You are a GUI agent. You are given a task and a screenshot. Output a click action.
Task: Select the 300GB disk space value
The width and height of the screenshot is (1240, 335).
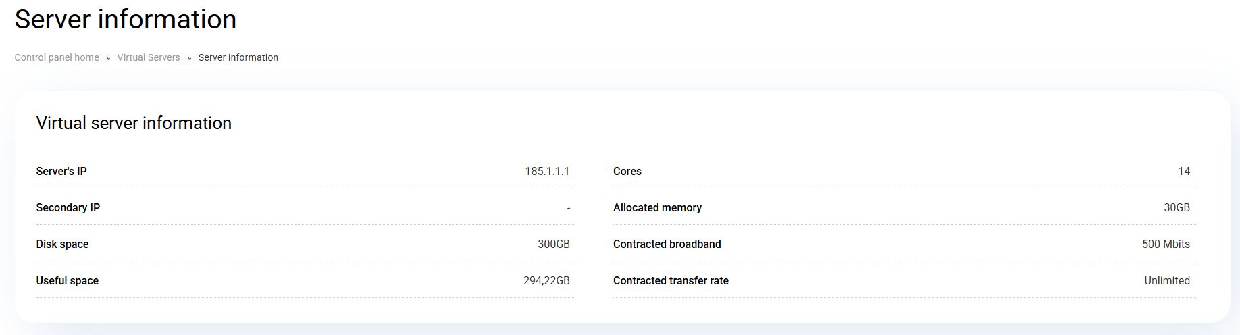tap(553, 244)
